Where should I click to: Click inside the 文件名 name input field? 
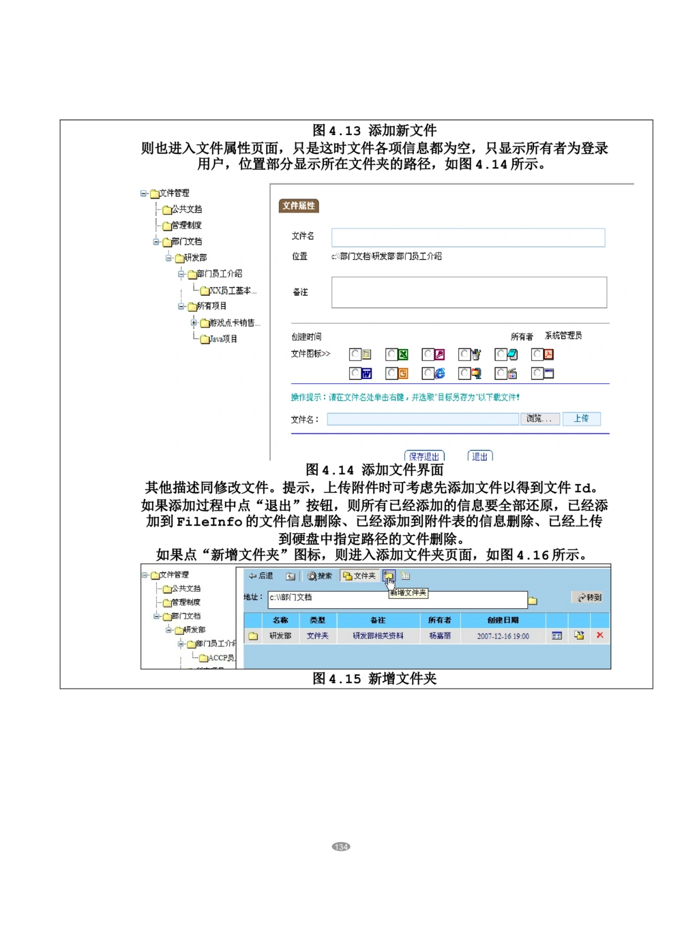467,237
